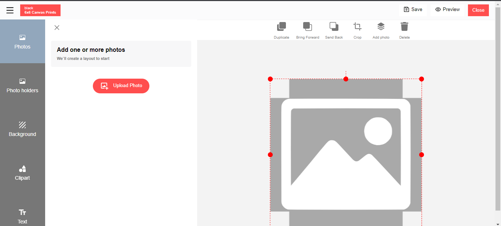
Task: Activate the Crop tool
Action: (357, 31)
